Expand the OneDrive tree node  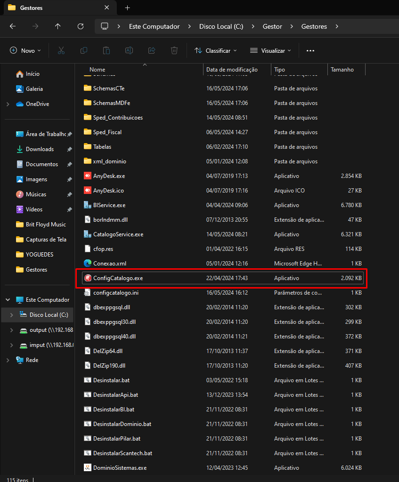[x=8, y=104]
